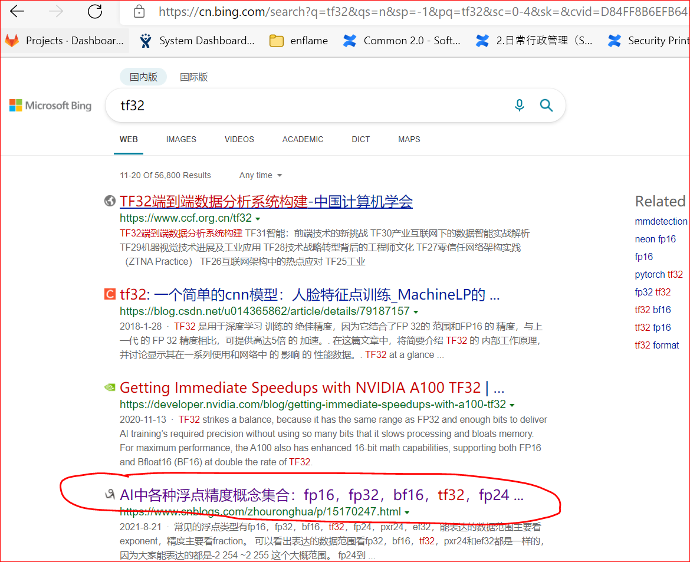Expand arrow beside developer.nvidia.com URL
The image size is (690, 562).
[512, 405]
